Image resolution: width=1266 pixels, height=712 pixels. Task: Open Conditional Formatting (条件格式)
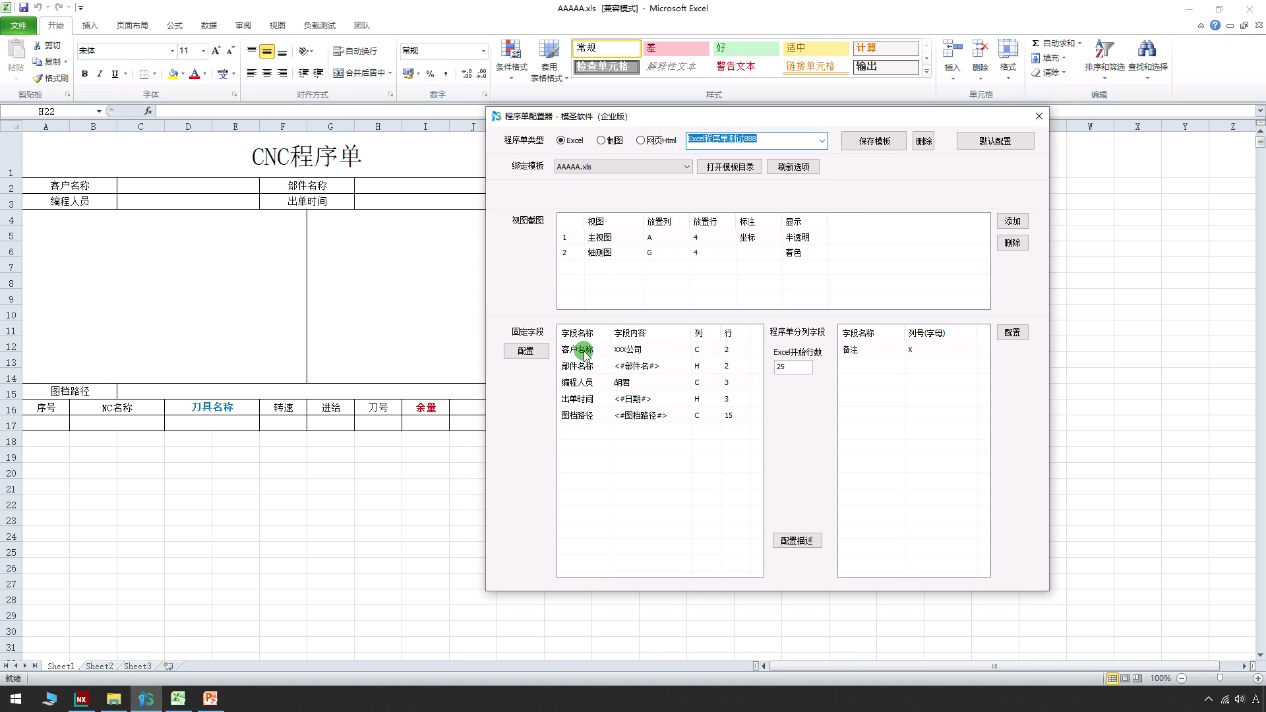pyautogui.click(x=512, y=60)
